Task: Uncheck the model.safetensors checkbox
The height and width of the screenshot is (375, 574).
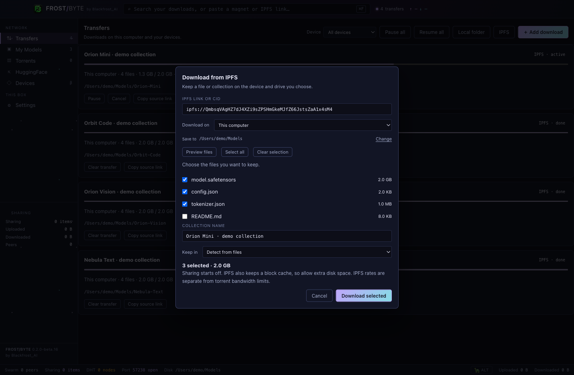Action: (185, 180)
